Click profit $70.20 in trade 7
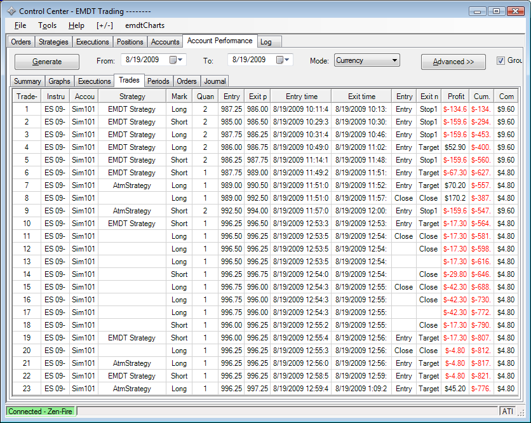The width and height of the screenshot is (531, 423). pos(455,185)
